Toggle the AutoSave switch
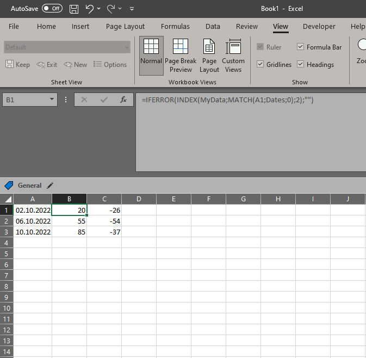 (52, 9)
